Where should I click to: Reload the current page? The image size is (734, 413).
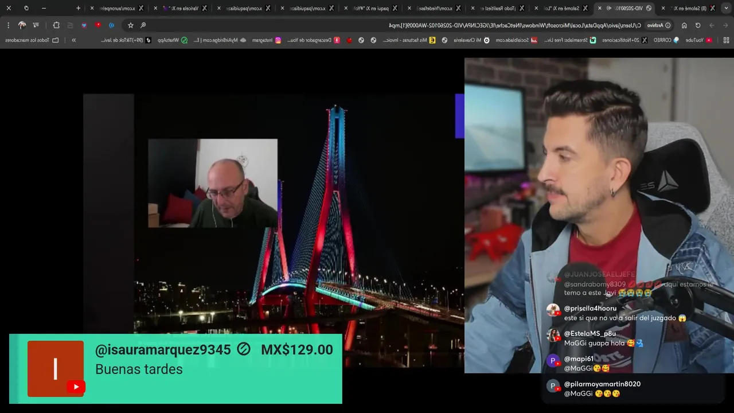[698, 25]
